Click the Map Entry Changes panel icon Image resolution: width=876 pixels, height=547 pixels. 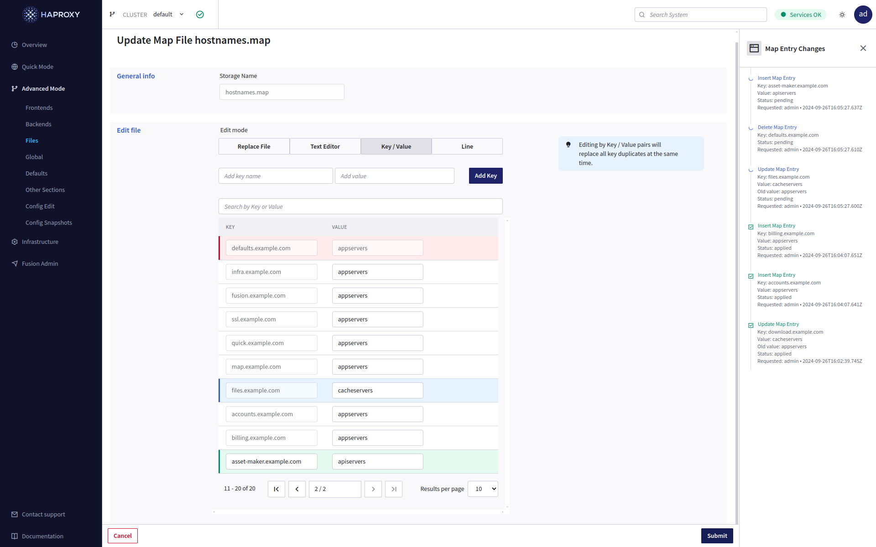pyautogui.click(x=754, y=48)
